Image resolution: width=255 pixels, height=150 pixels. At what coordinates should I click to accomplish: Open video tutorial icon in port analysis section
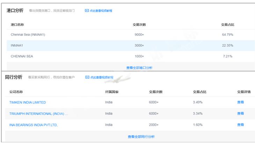click(x=87, y=10)
